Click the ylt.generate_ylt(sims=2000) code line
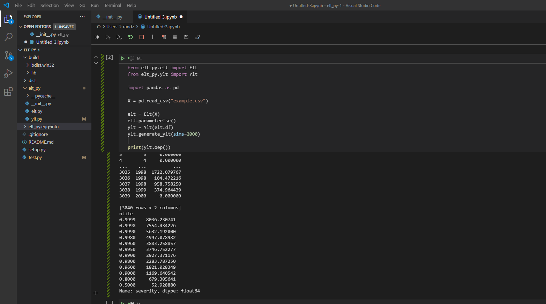Image resolution: width=546 pixels, height=304 pixels. (x=164, y=134)
